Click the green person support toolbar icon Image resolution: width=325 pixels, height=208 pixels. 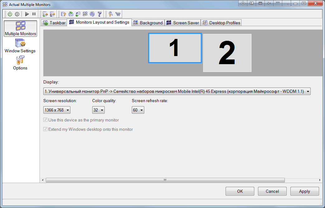pos(78,14)
